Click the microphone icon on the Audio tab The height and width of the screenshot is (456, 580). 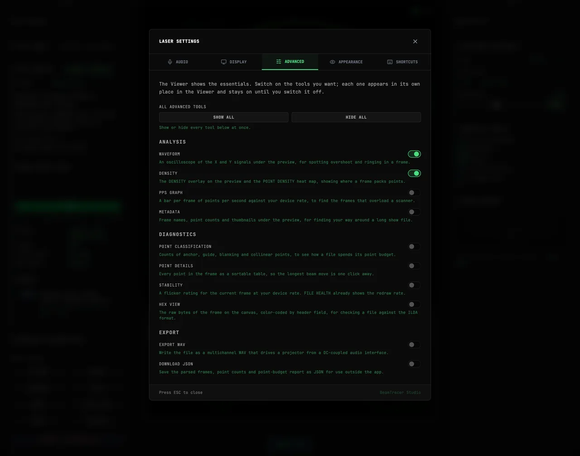(x=170, y=62)
